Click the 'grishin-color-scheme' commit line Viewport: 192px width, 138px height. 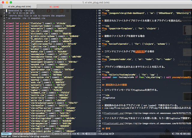[x=43, y=36]
